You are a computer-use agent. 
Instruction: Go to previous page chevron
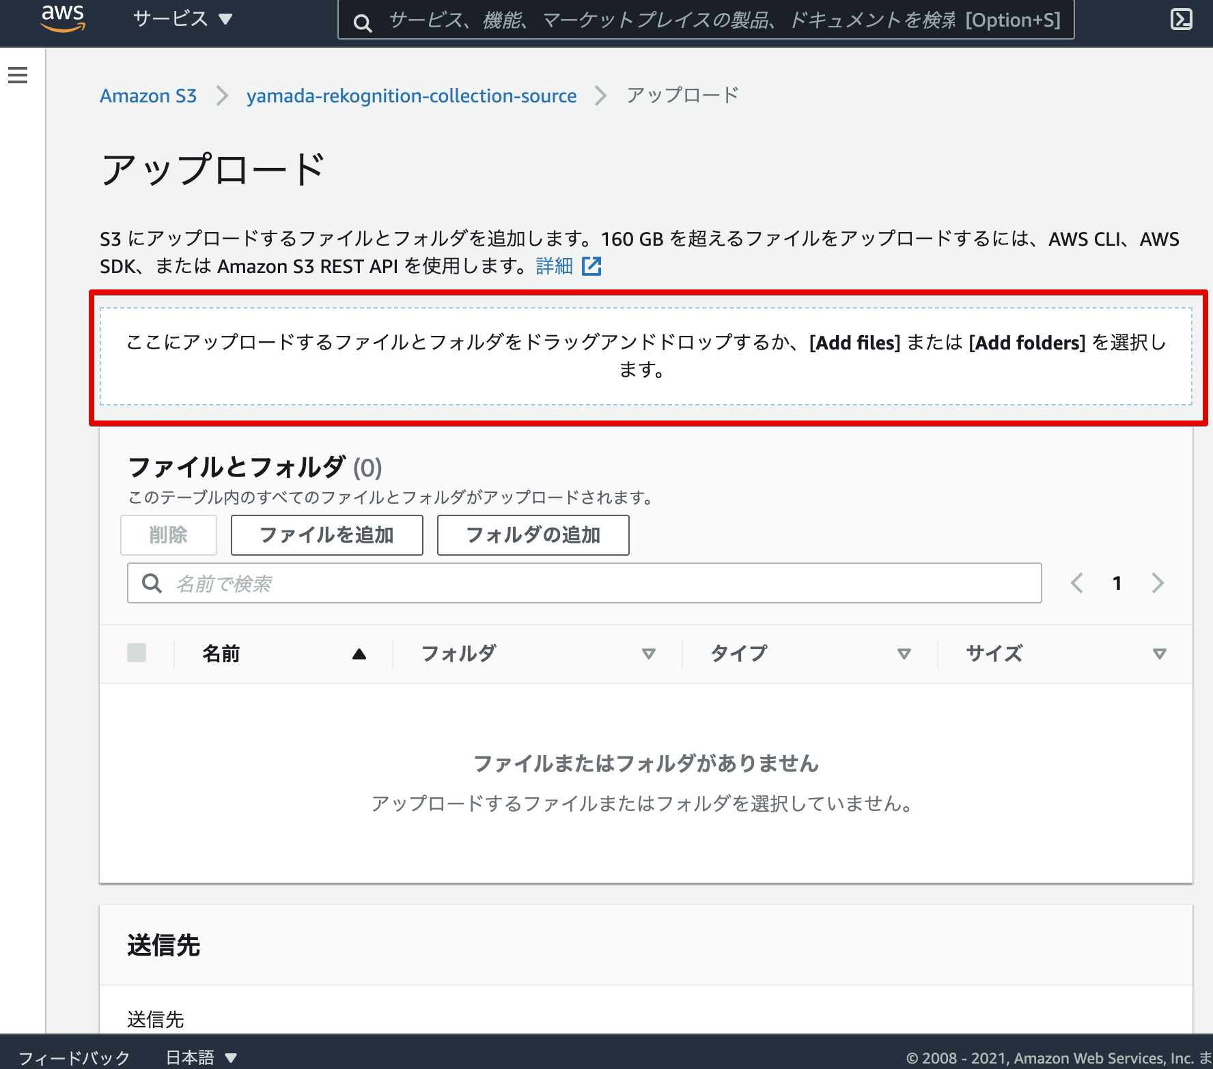coord(1077,583)
